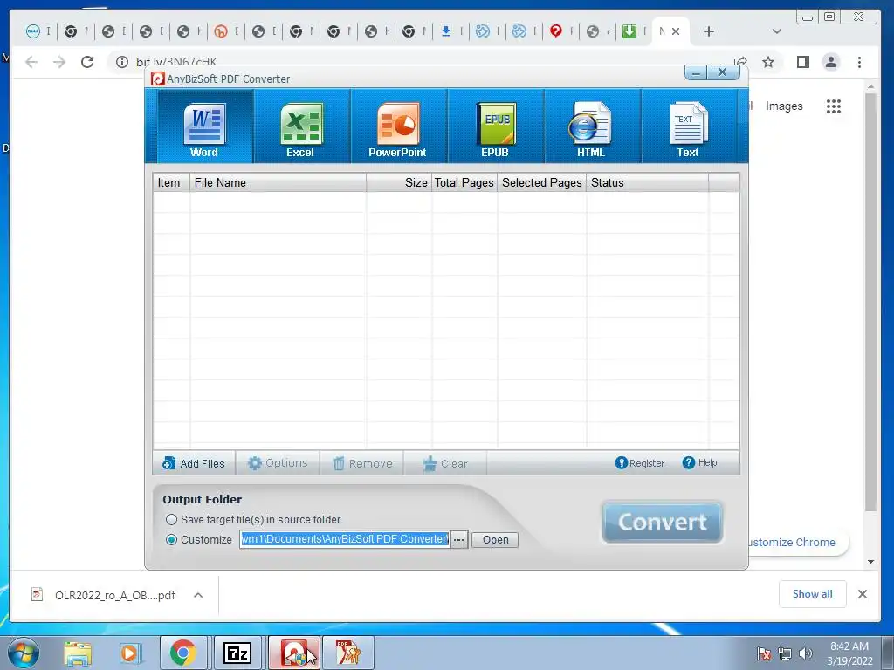The image size is (894, 670).
Task: Click the Selected Pages column header
Action: [x=541, y=183]
